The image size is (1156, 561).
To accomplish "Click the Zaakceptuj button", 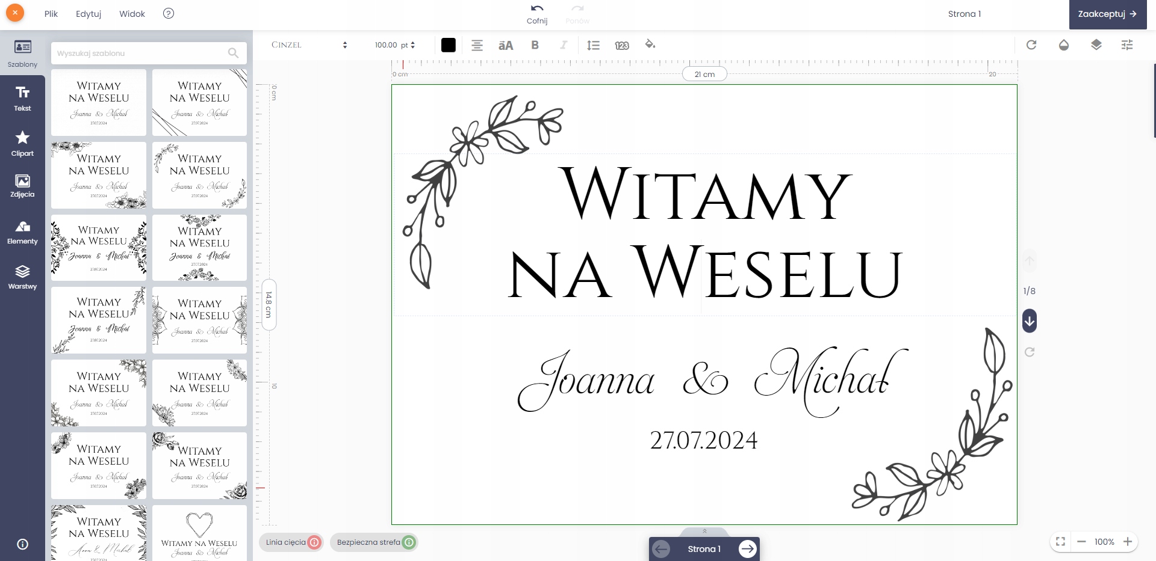I will tap(1107, 14).
